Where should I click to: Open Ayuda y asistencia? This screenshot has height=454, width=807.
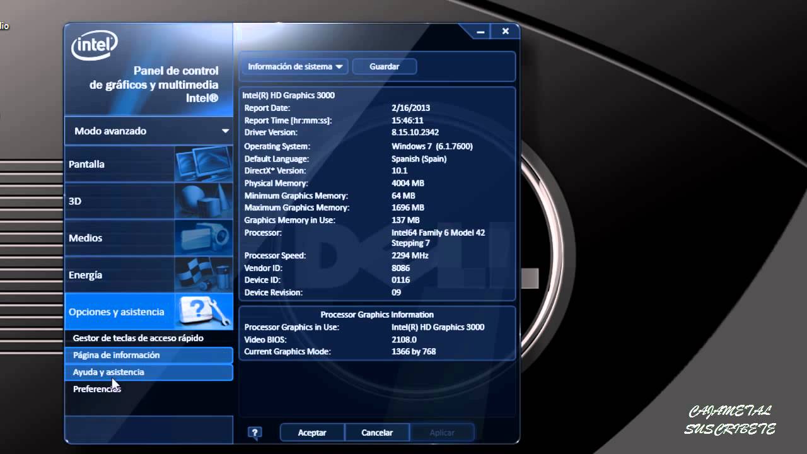point(149,372)
